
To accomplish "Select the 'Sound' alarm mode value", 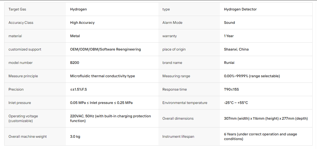I will click(230, 23).
